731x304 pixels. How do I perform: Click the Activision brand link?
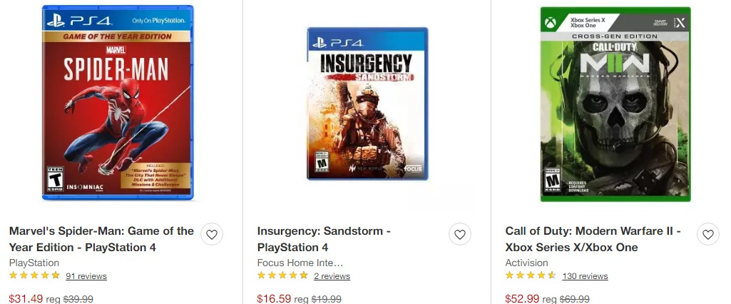point(526,263)
